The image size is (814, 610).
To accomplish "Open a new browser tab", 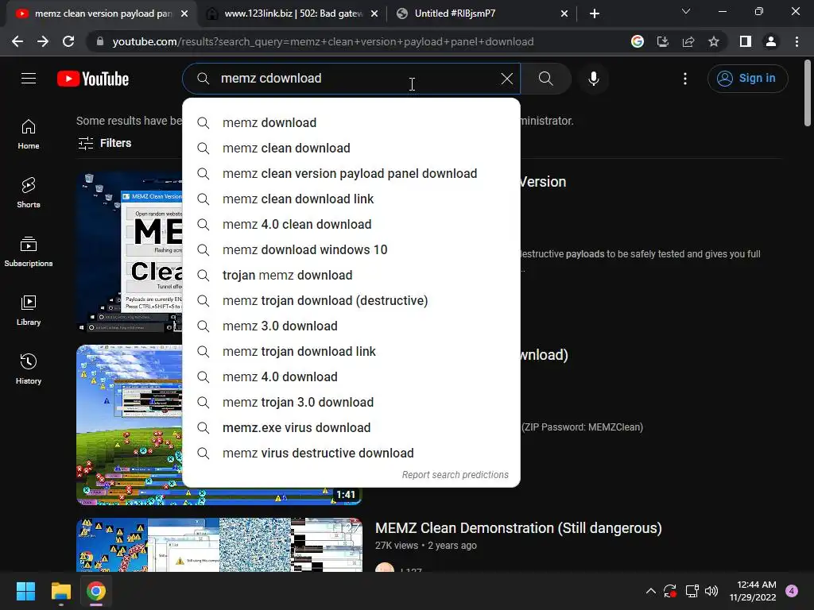I will 595,14.
